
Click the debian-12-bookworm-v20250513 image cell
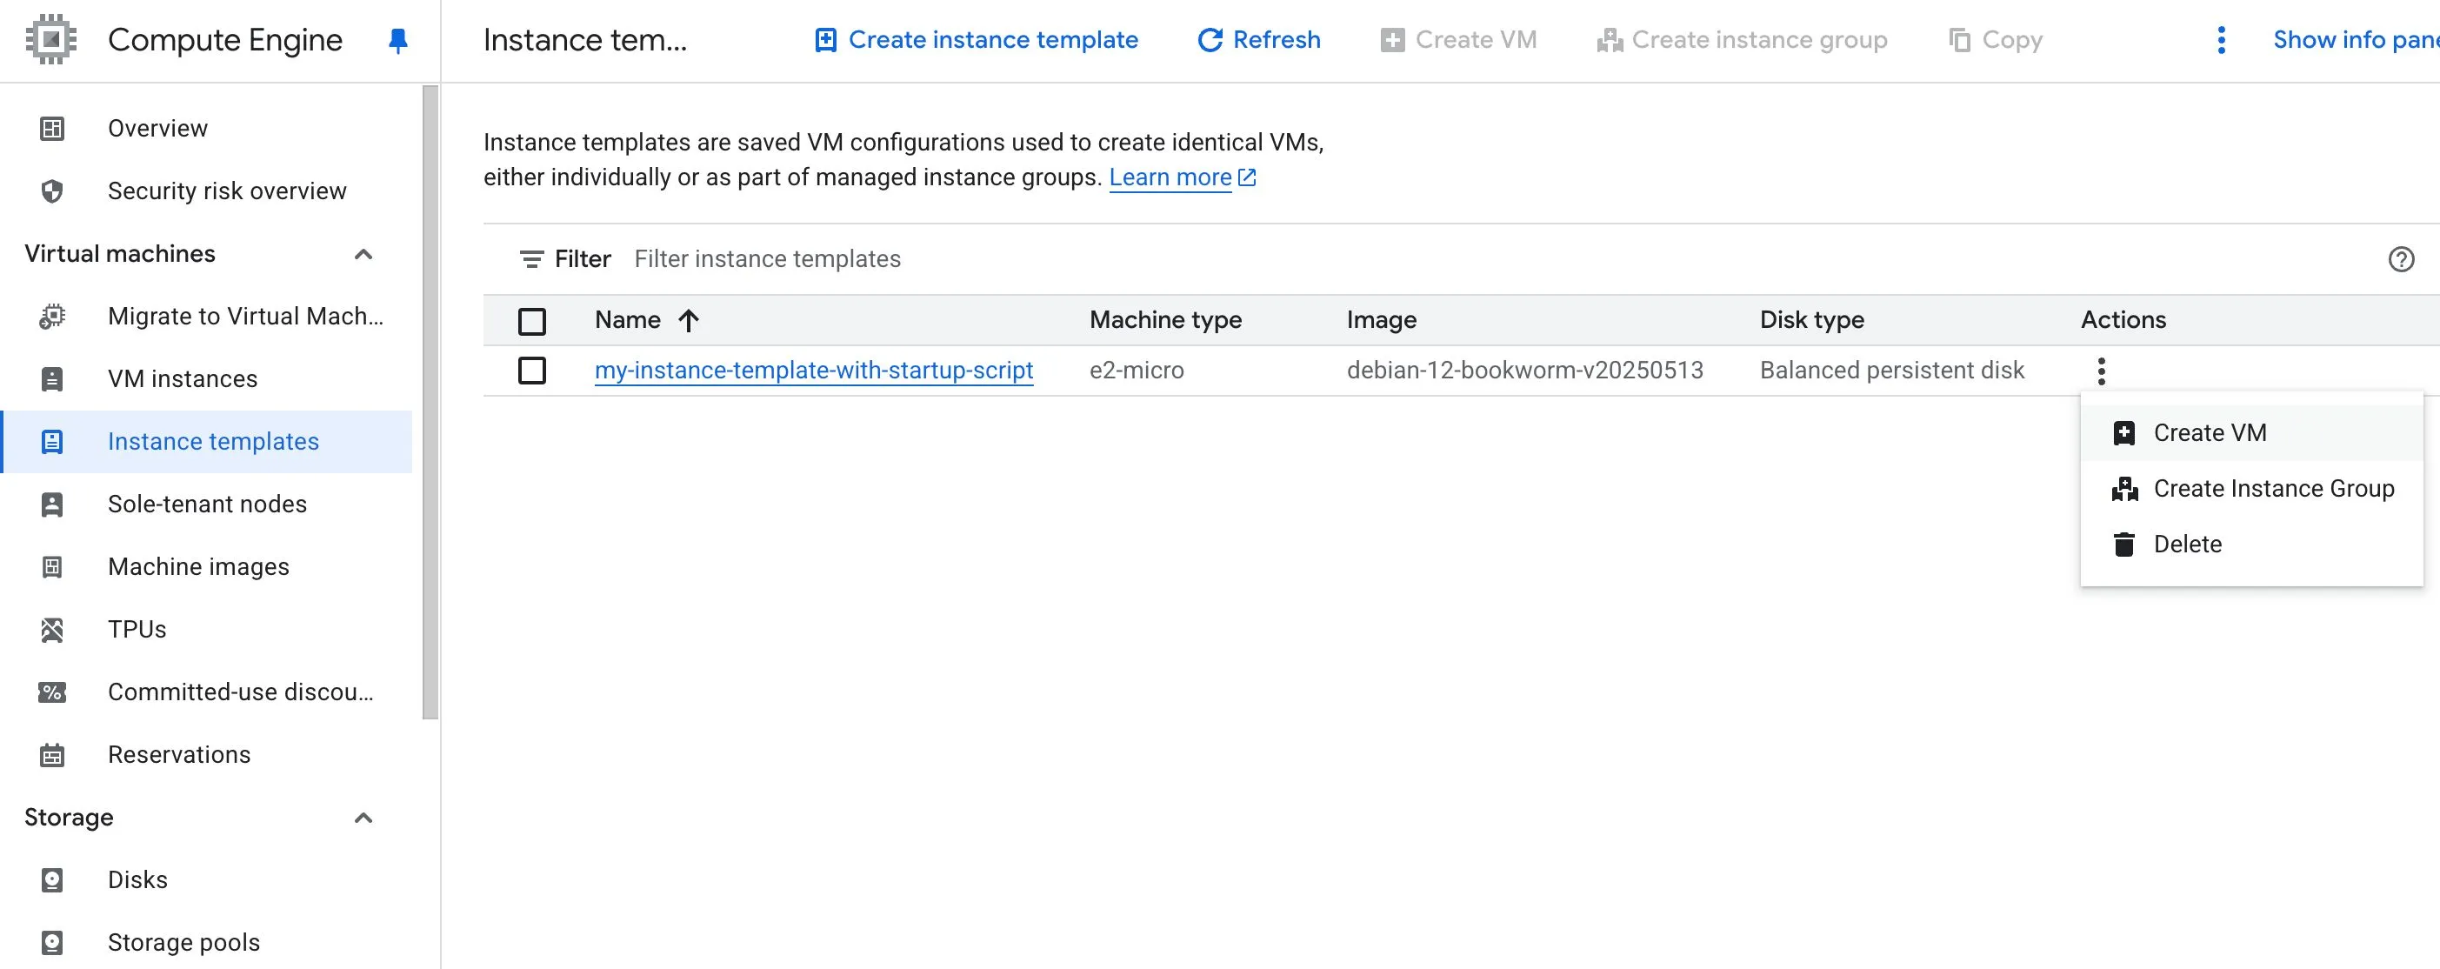(1525, 371)
